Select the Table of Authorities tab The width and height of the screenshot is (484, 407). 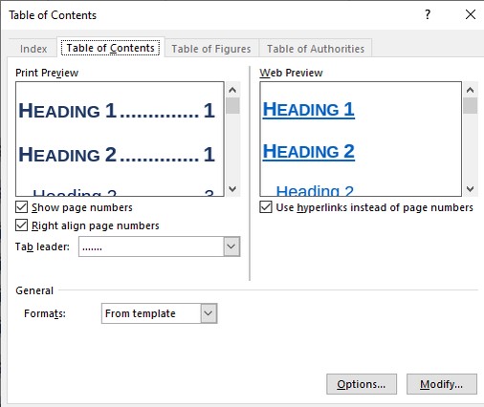point(316,49)
